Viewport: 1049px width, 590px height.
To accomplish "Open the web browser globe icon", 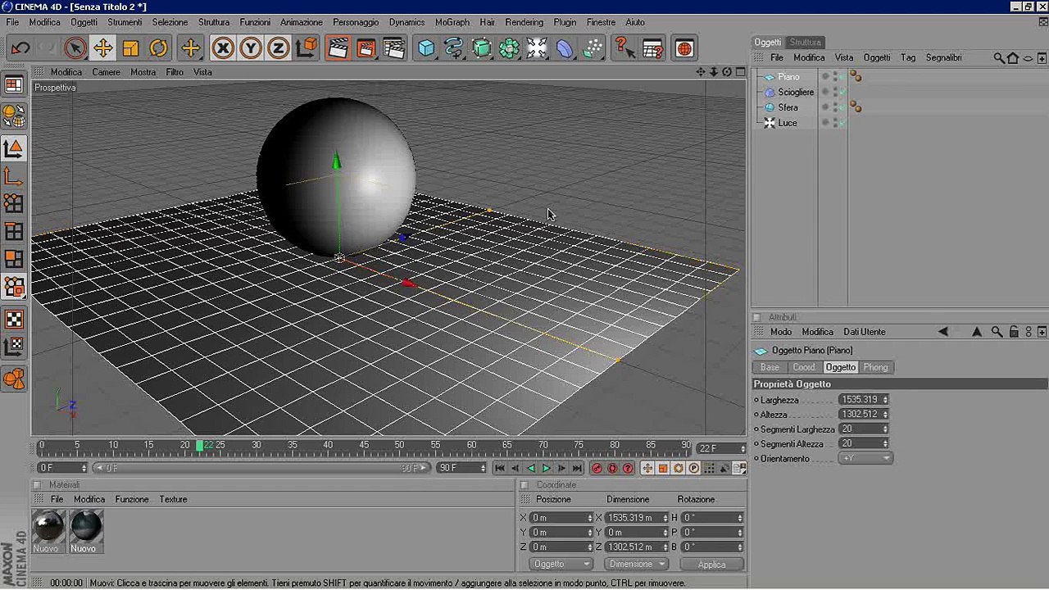I will pos(684,48).
